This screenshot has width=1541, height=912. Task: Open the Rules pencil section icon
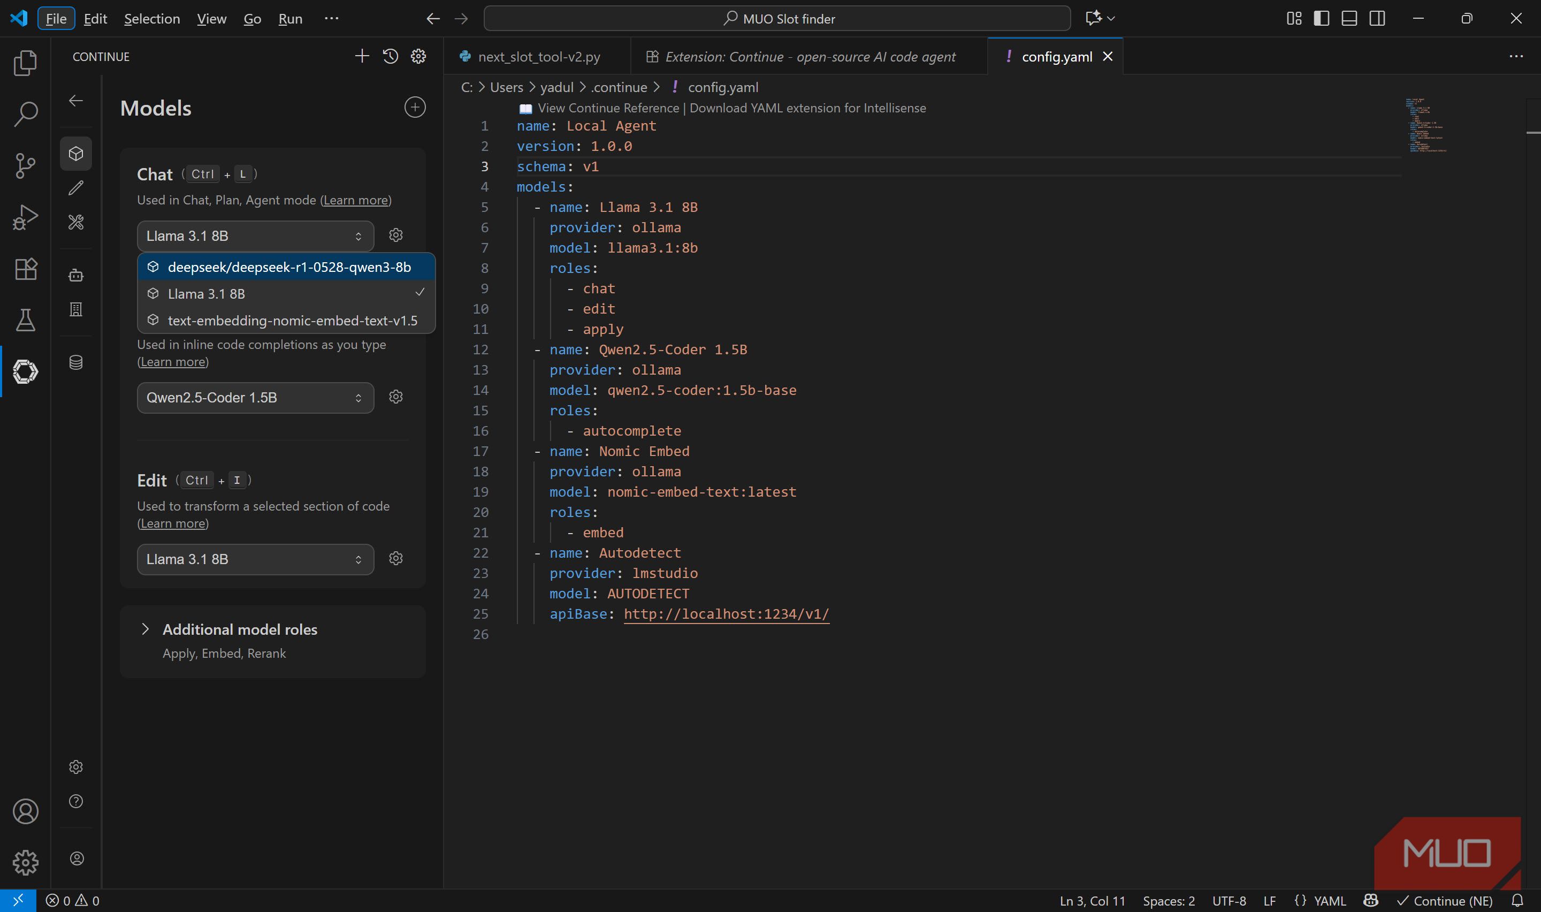pos(76,187)
